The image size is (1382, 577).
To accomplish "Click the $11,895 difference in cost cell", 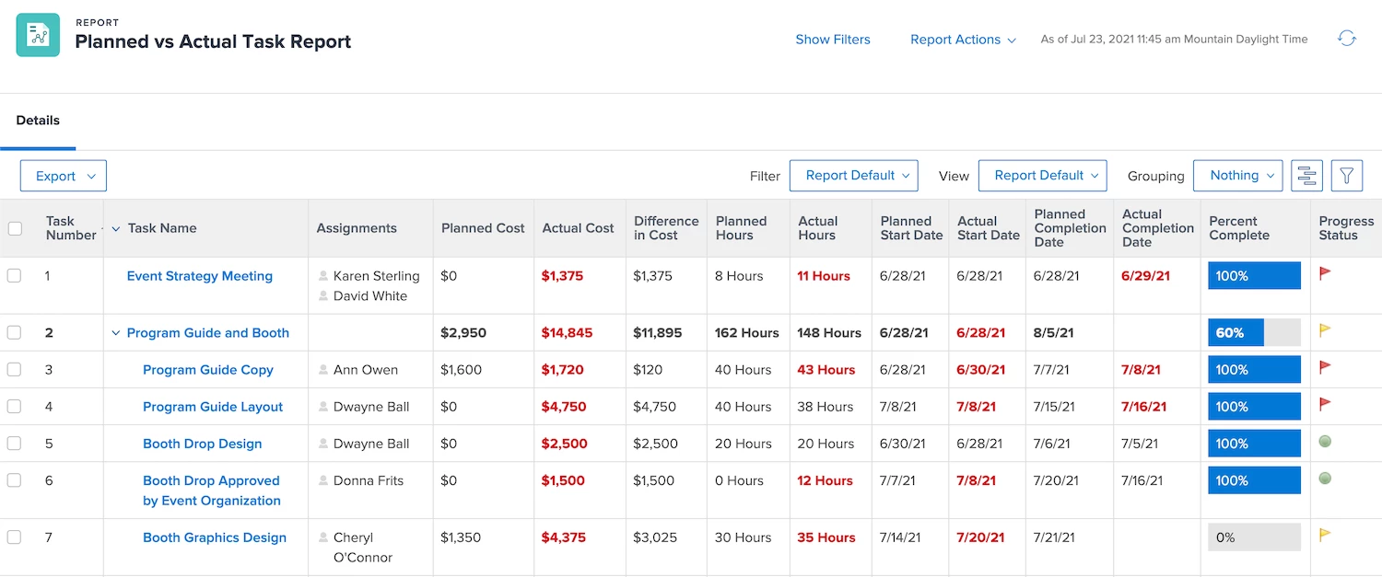I will tap(658, 333).
